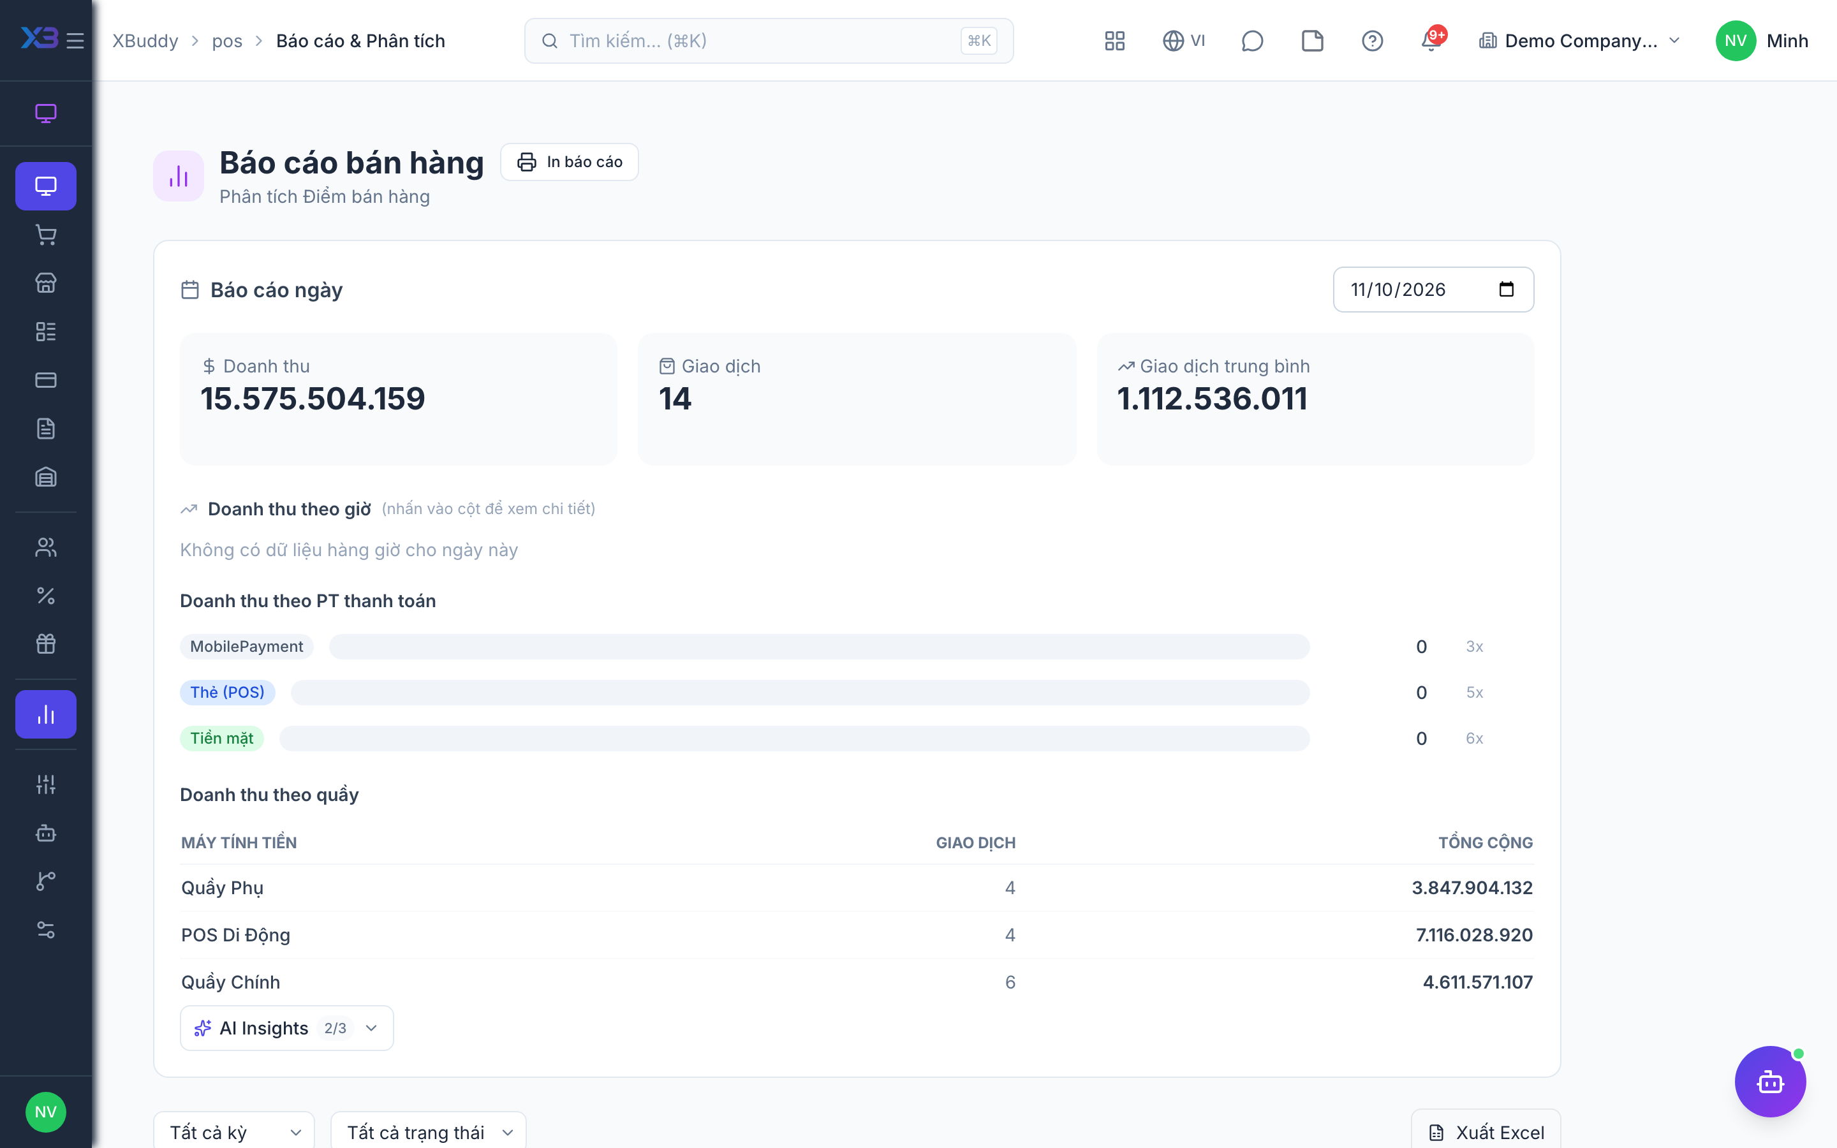
Task: Open the credit card sidebar icon
Action: (x=45, y=380)
